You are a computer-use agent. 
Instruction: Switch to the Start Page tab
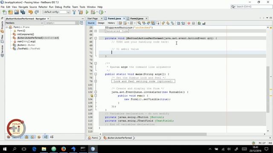pos(93,18)
